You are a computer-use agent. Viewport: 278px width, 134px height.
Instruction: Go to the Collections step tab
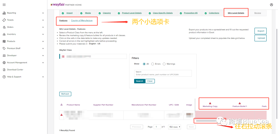click(x=214, y=13)
